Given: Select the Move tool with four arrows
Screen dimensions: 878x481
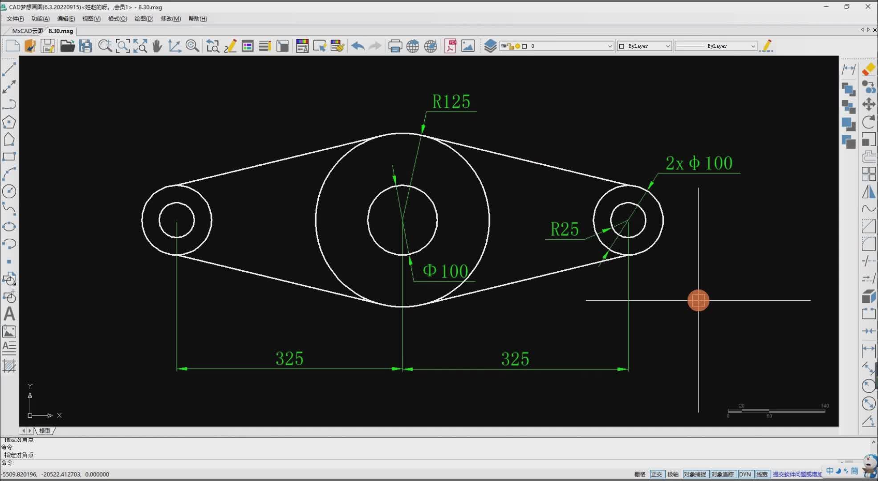Looking at the screenshot, I should click(869, 104).
